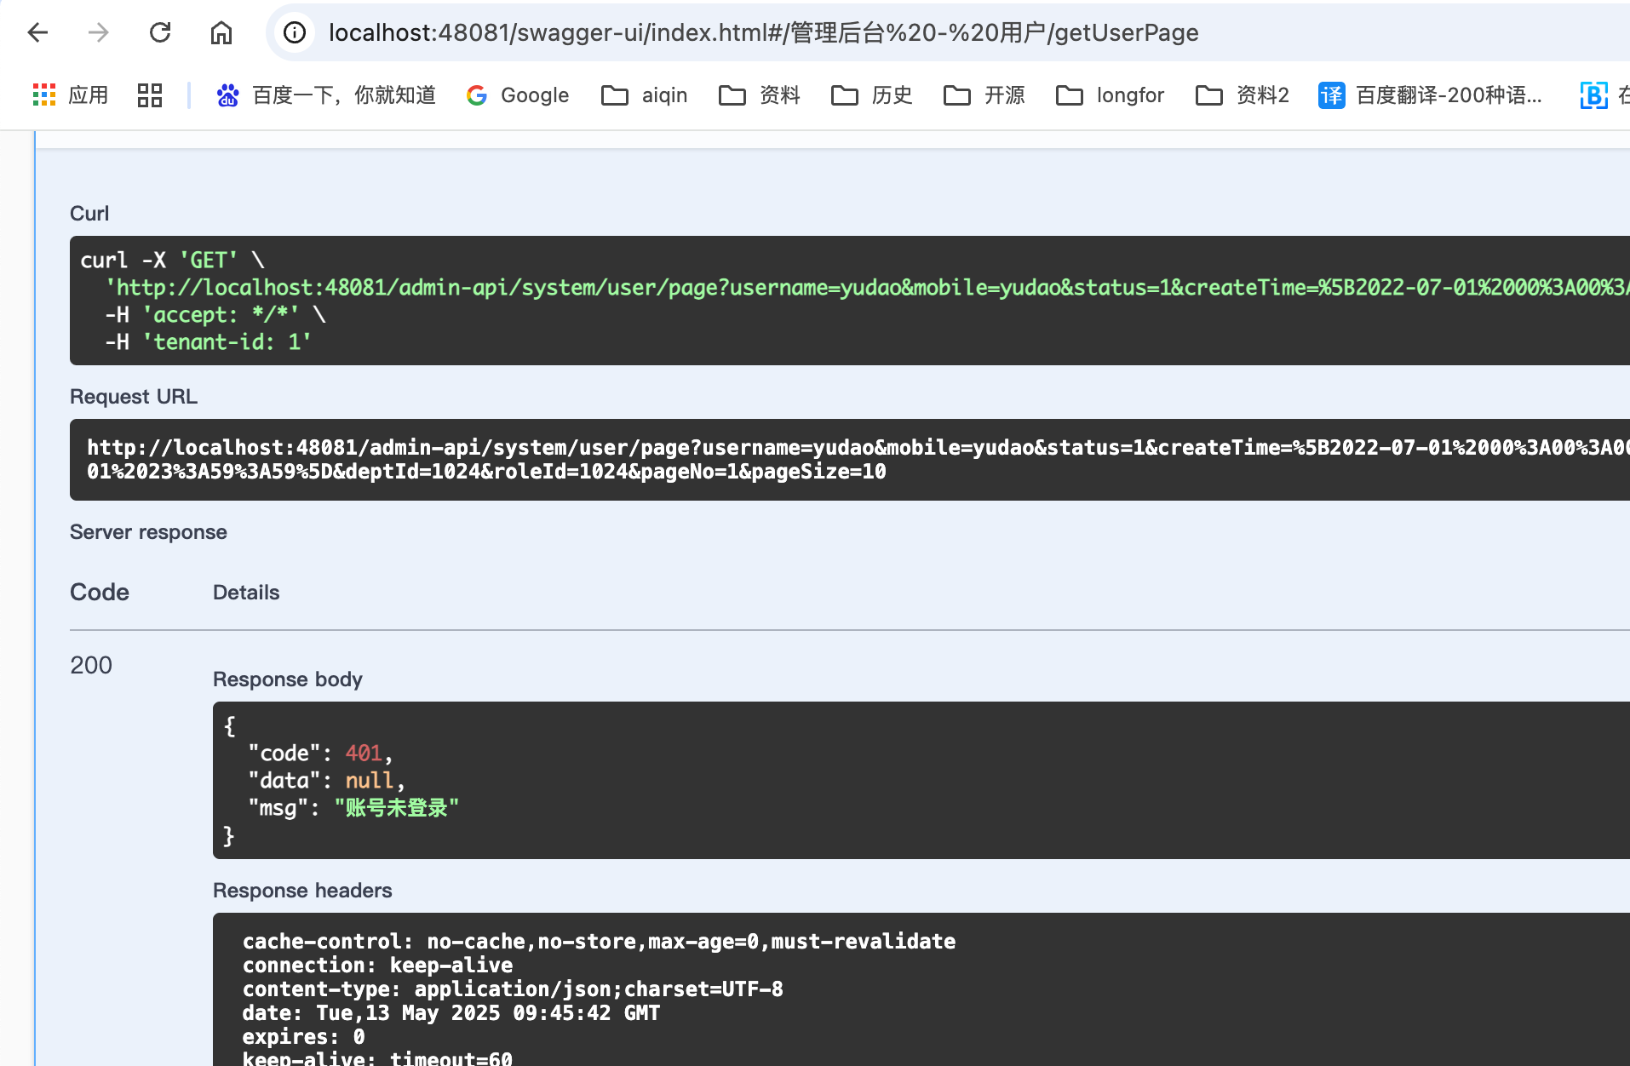This screenshot has height=1066, width=1630.
Task: Click the Details column header
Action: click(x=246, y=592)
